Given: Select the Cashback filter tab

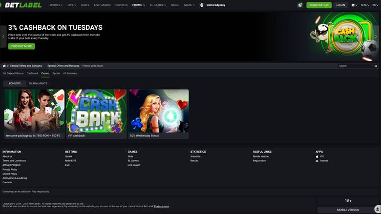Looking at the screenshot, I should click(x=32, y=74).
